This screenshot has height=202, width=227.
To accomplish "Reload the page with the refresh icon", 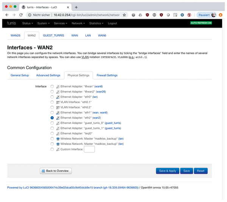I will tap(21, 15).
